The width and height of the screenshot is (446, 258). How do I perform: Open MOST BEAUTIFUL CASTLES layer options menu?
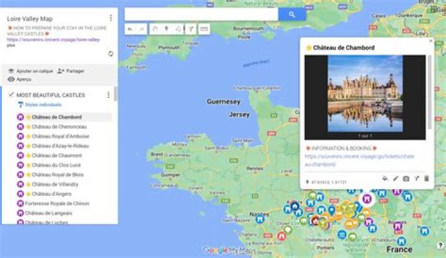click(x=108, y=95)
